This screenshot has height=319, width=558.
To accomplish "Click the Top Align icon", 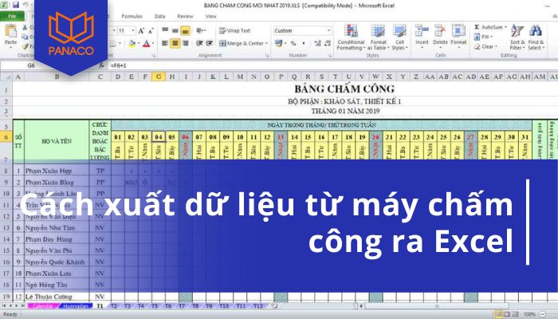I will (x=165, y=30).
